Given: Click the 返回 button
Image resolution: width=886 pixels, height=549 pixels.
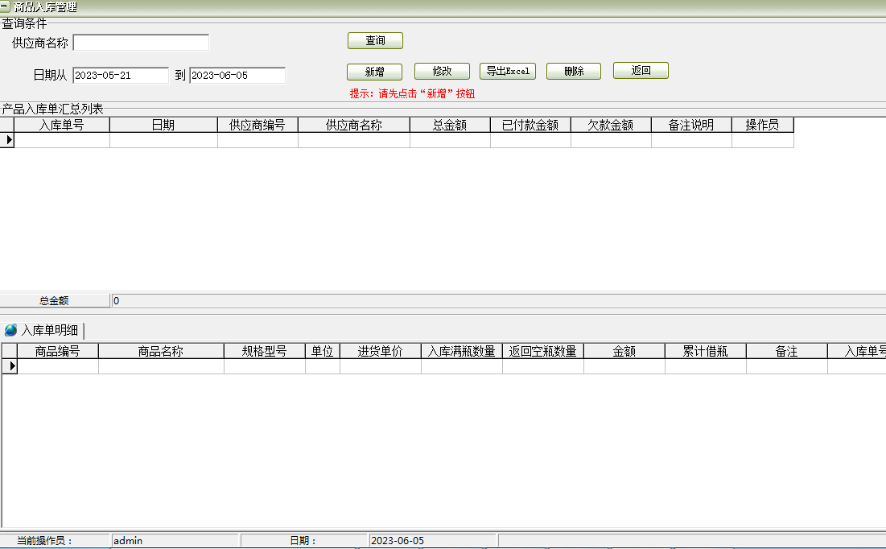Looking at the screenshot, I should point(641,71).
